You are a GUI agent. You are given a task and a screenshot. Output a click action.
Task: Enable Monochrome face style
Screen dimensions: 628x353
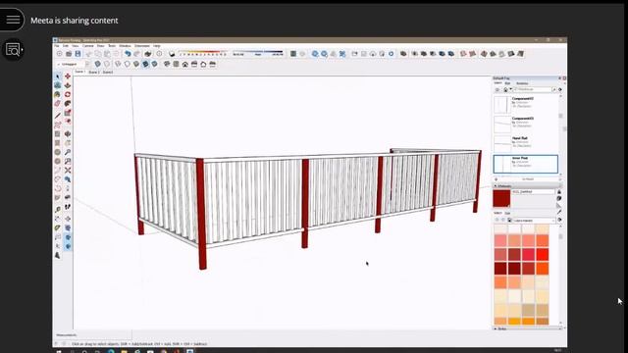pyautogui.click(x=155, y=64)
